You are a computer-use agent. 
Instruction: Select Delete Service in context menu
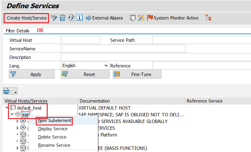click(x=52, y=137)
